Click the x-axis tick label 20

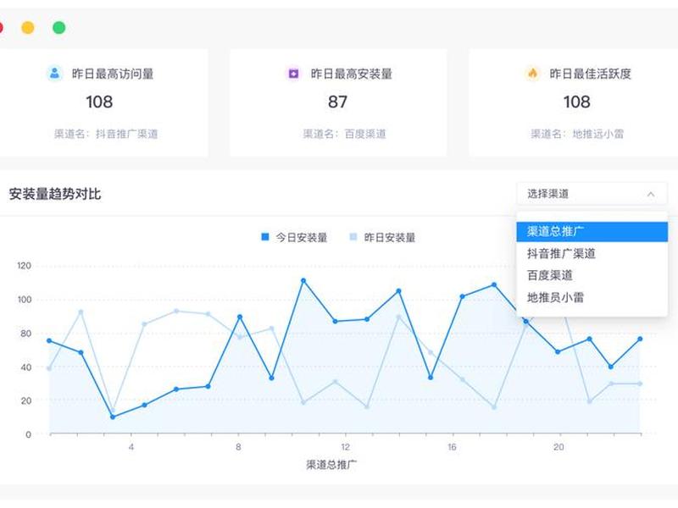[559, 447]
